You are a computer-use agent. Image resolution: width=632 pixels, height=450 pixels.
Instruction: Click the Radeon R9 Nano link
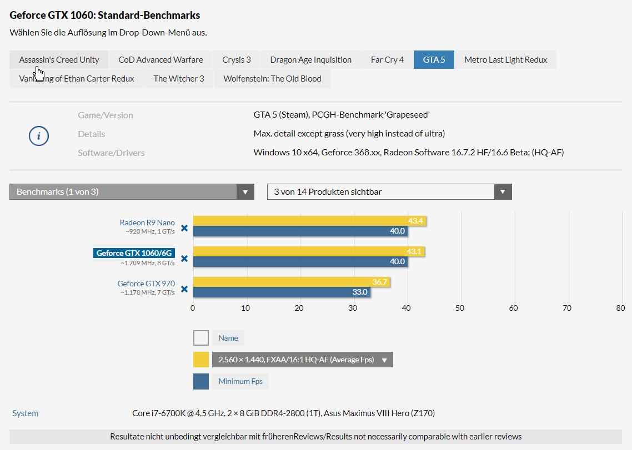147,223
